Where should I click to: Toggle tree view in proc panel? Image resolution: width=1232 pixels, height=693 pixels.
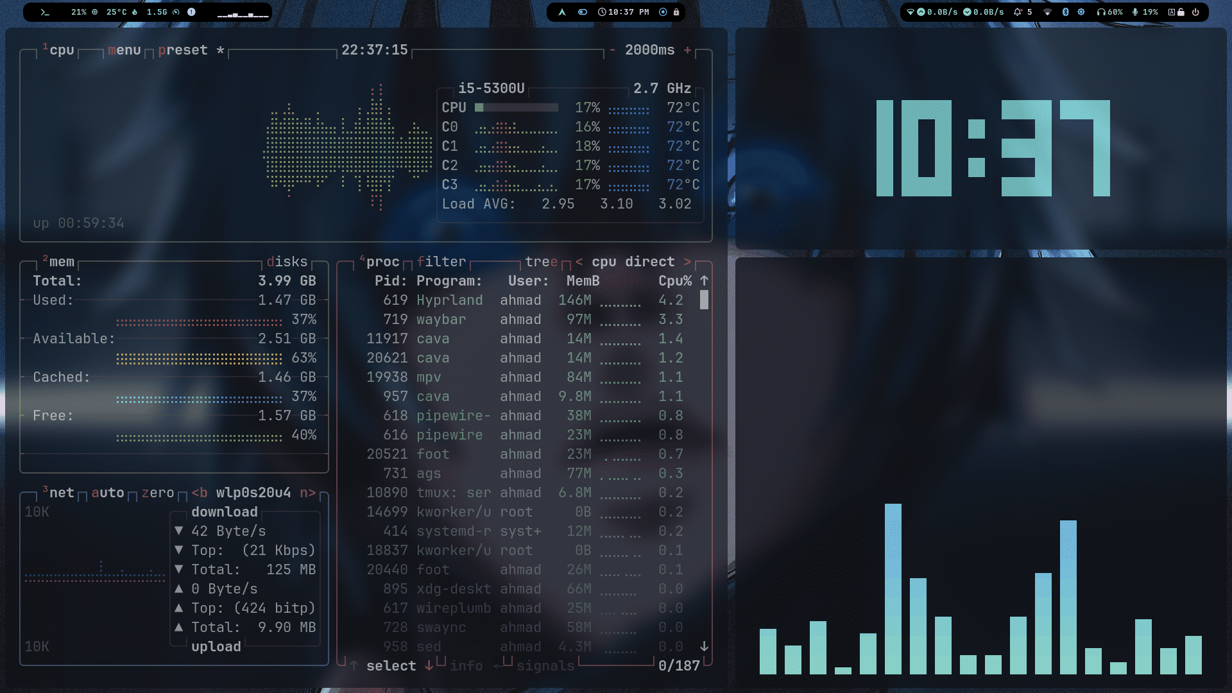tap(541, 262)
